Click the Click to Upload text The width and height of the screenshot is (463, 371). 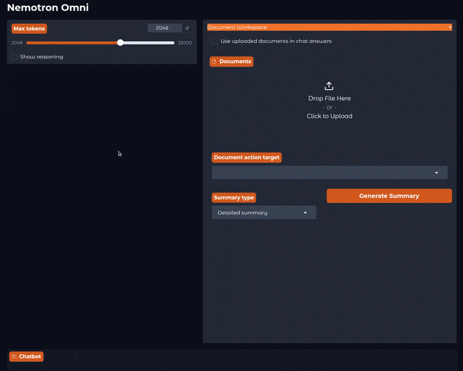(x=329, y=116)
